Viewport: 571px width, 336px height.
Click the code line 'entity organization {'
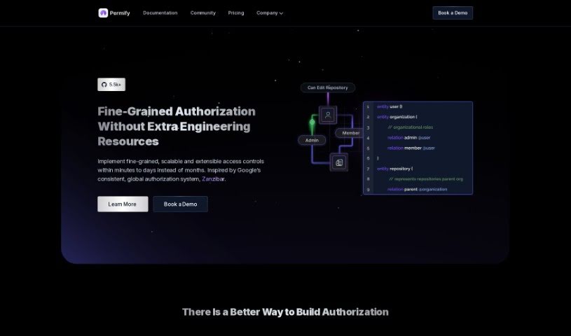coord(397,117)
